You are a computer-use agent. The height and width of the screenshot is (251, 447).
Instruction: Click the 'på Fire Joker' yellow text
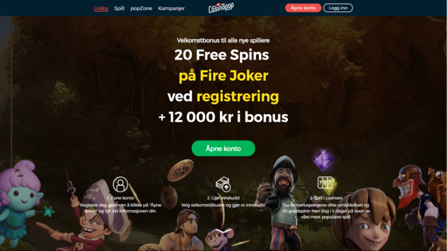tap(223, 76)
